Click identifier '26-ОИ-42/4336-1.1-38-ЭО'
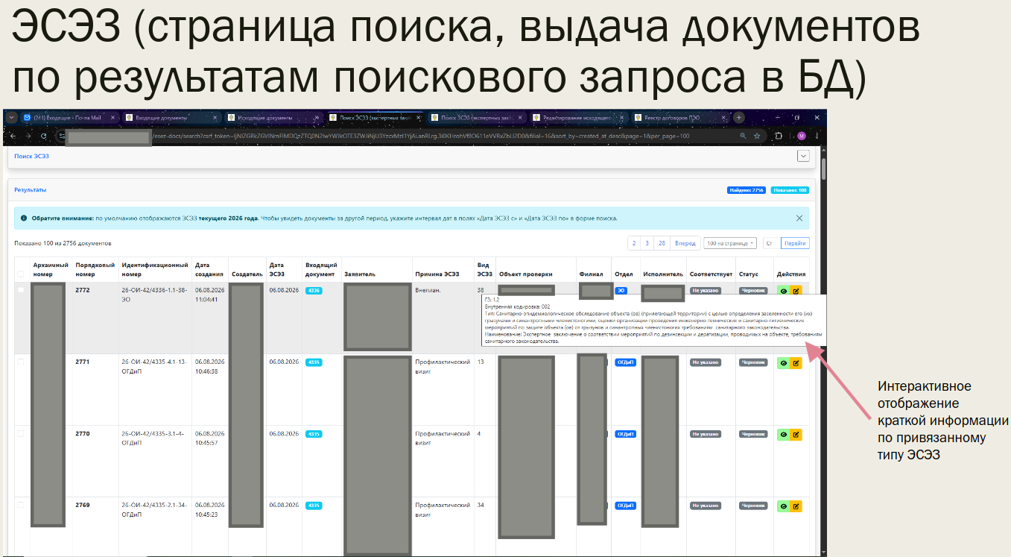 coord(154,294)
